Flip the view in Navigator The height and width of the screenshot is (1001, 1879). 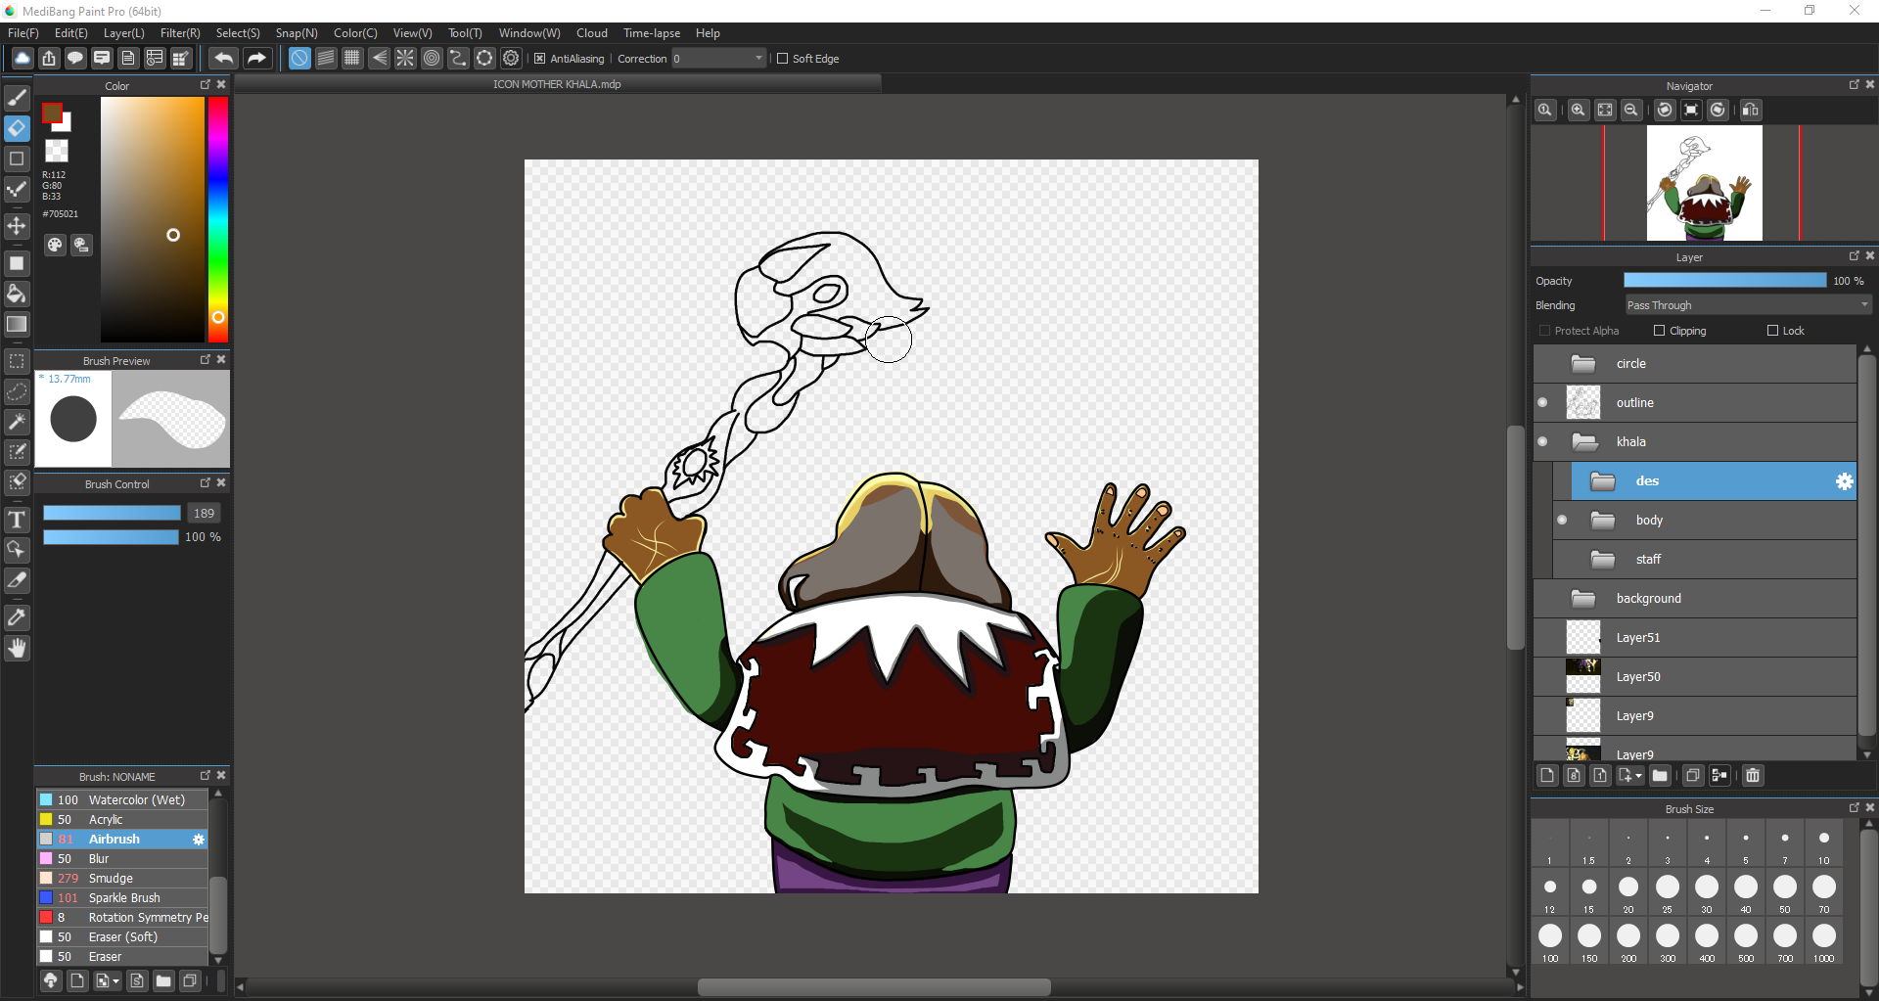[x=1751, y=110]
